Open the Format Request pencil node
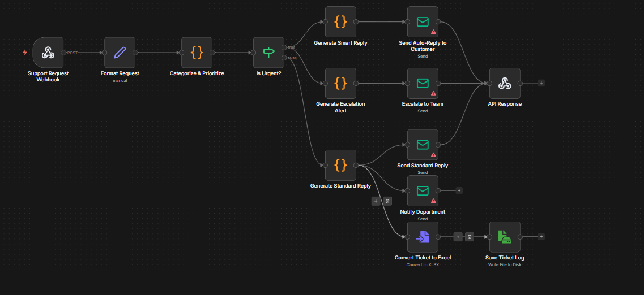The image size is (644, 295). click(x=120, y=53)
